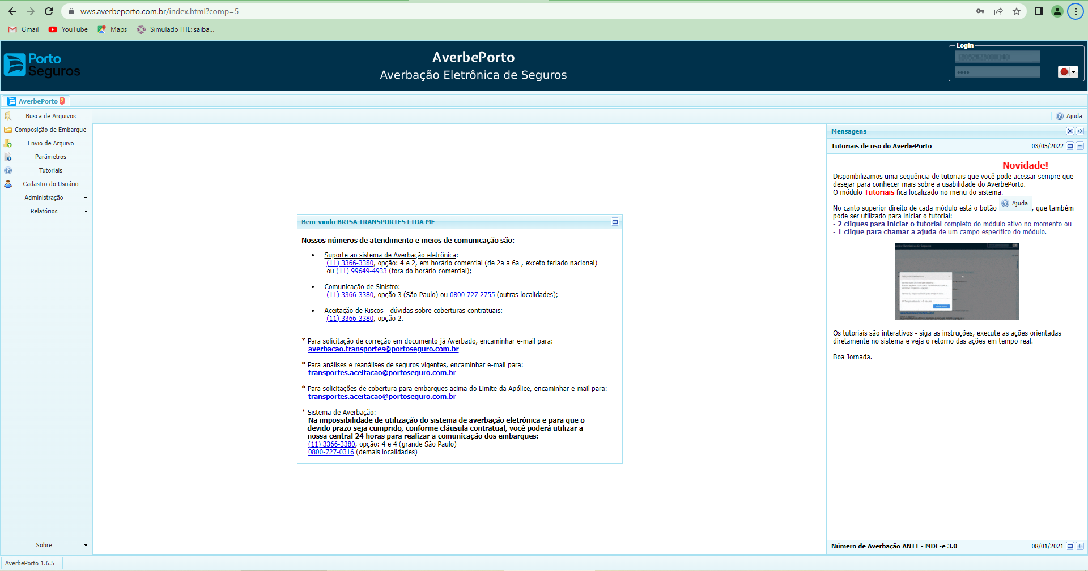Image resolution: width=1088 pixels, height=571 pixels.
Task: Collapse the Mensagens panel with double arrow icon
Action: pyautogui.click(x=1080, y=131)
